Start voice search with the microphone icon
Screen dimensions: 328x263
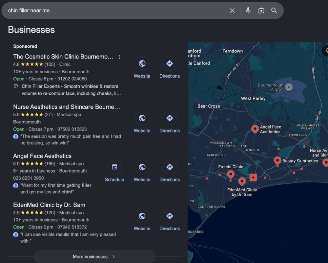click(248, 11)
